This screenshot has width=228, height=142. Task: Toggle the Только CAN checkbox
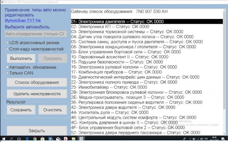(x=7, y=73)
